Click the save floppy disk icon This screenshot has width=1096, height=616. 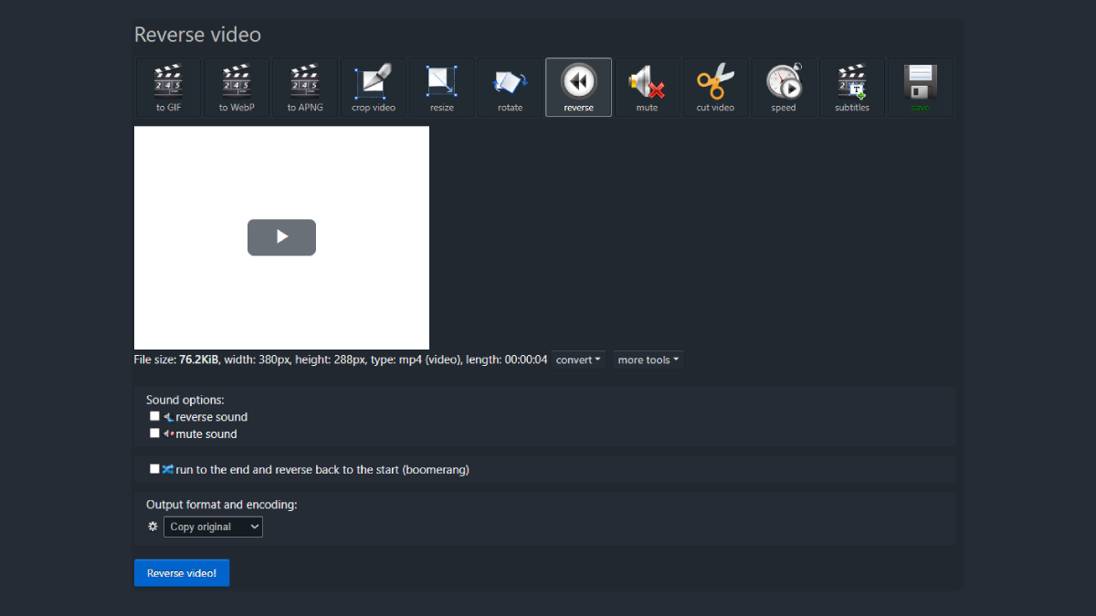tap(921, 88)
